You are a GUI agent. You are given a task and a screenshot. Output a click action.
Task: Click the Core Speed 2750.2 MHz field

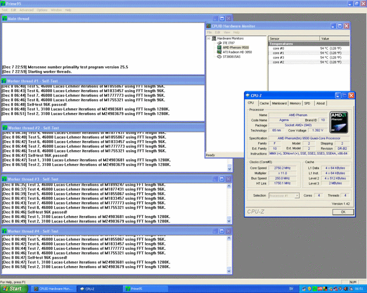pyautogui.click(x=282, y=168)
